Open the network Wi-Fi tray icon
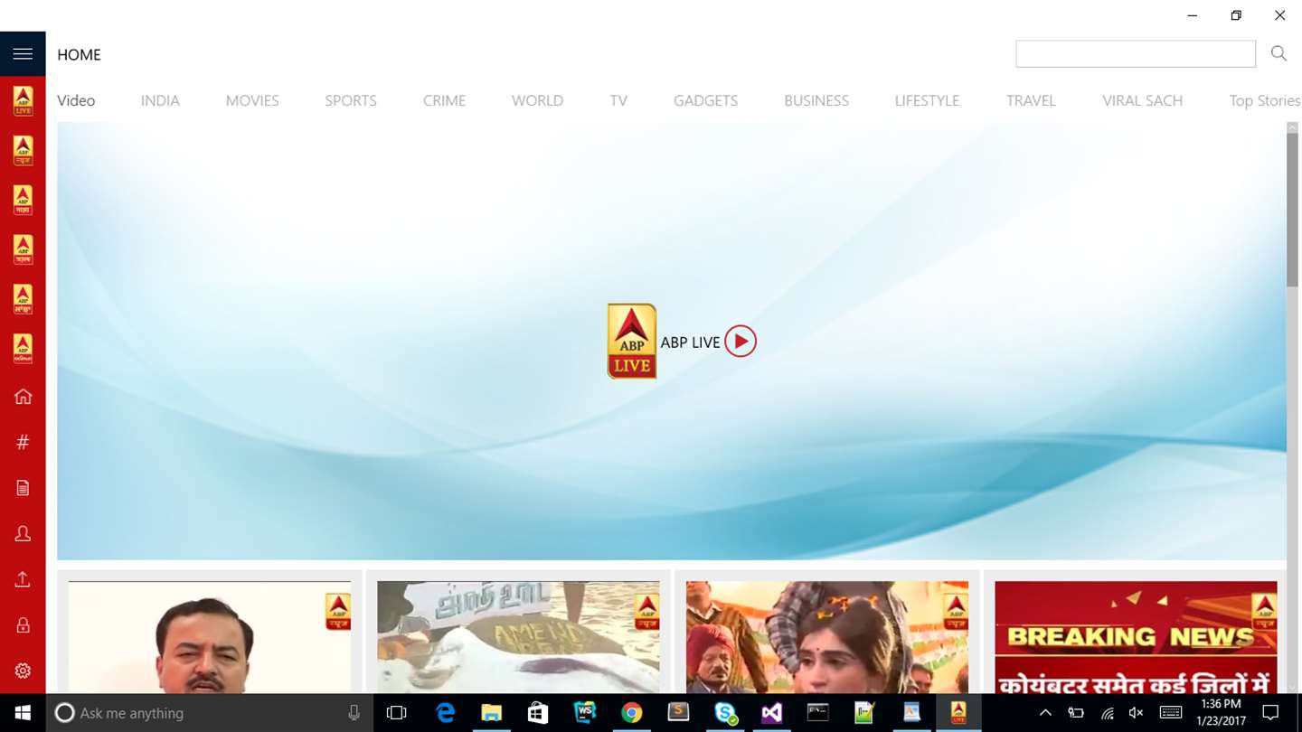 [1107, 713]
